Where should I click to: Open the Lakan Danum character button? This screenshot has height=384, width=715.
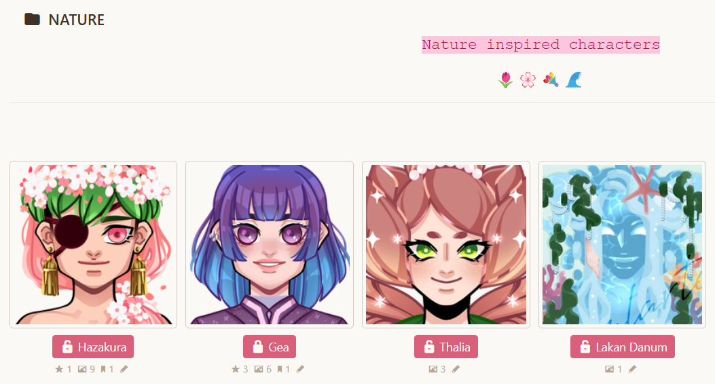click(623, 347)
